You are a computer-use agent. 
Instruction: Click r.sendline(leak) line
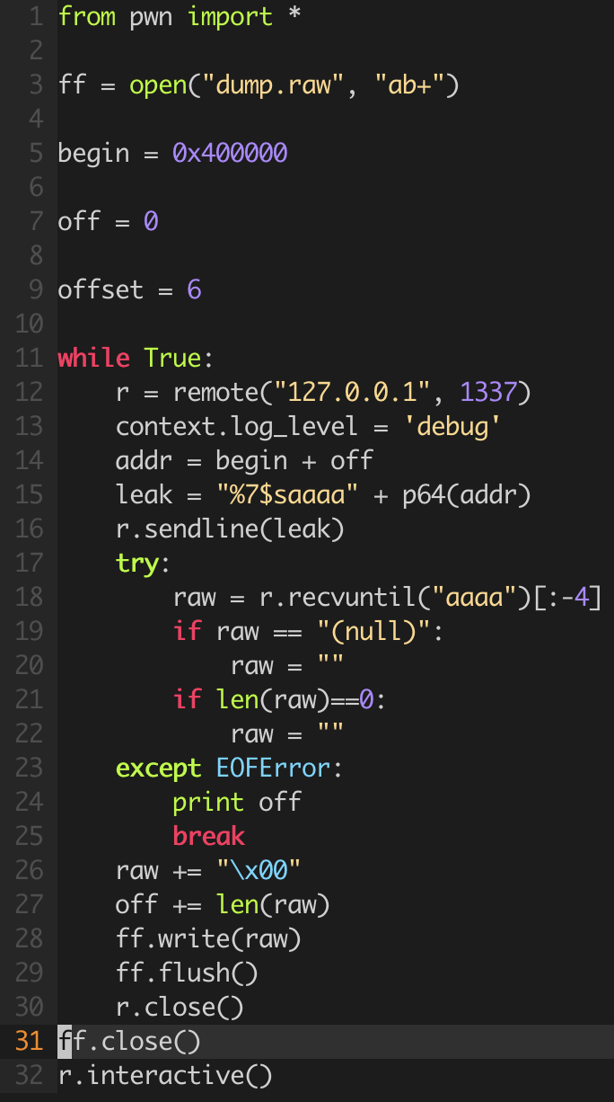tap(230, 529)
